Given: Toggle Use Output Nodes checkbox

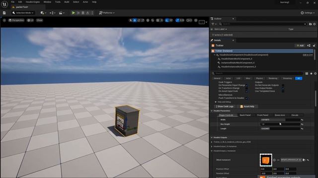Looking at the screenshot, I should (x=283, y=88).
